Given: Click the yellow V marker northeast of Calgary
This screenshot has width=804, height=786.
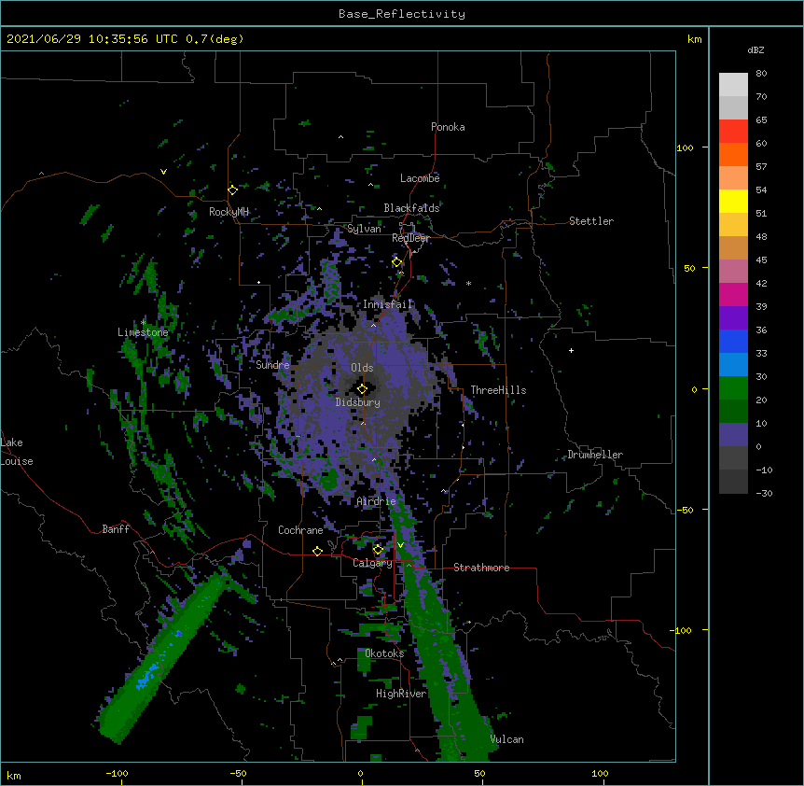Looking at the screenshot, I should tap(400, 545).
